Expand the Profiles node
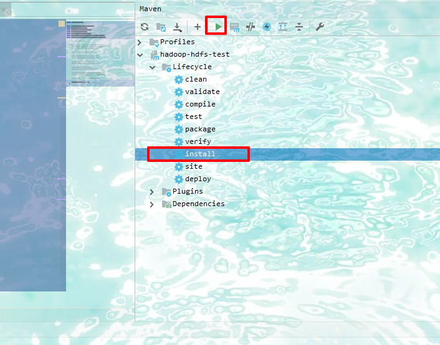This screenshot has height=345, width=440. point(140,42)
